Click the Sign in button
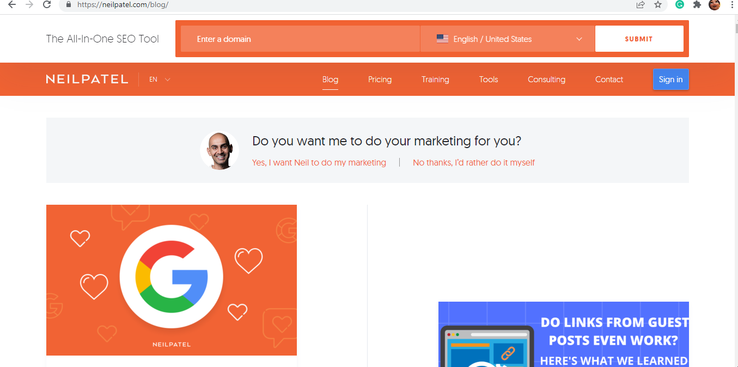The image size is (738, 367). pos(670,79)
